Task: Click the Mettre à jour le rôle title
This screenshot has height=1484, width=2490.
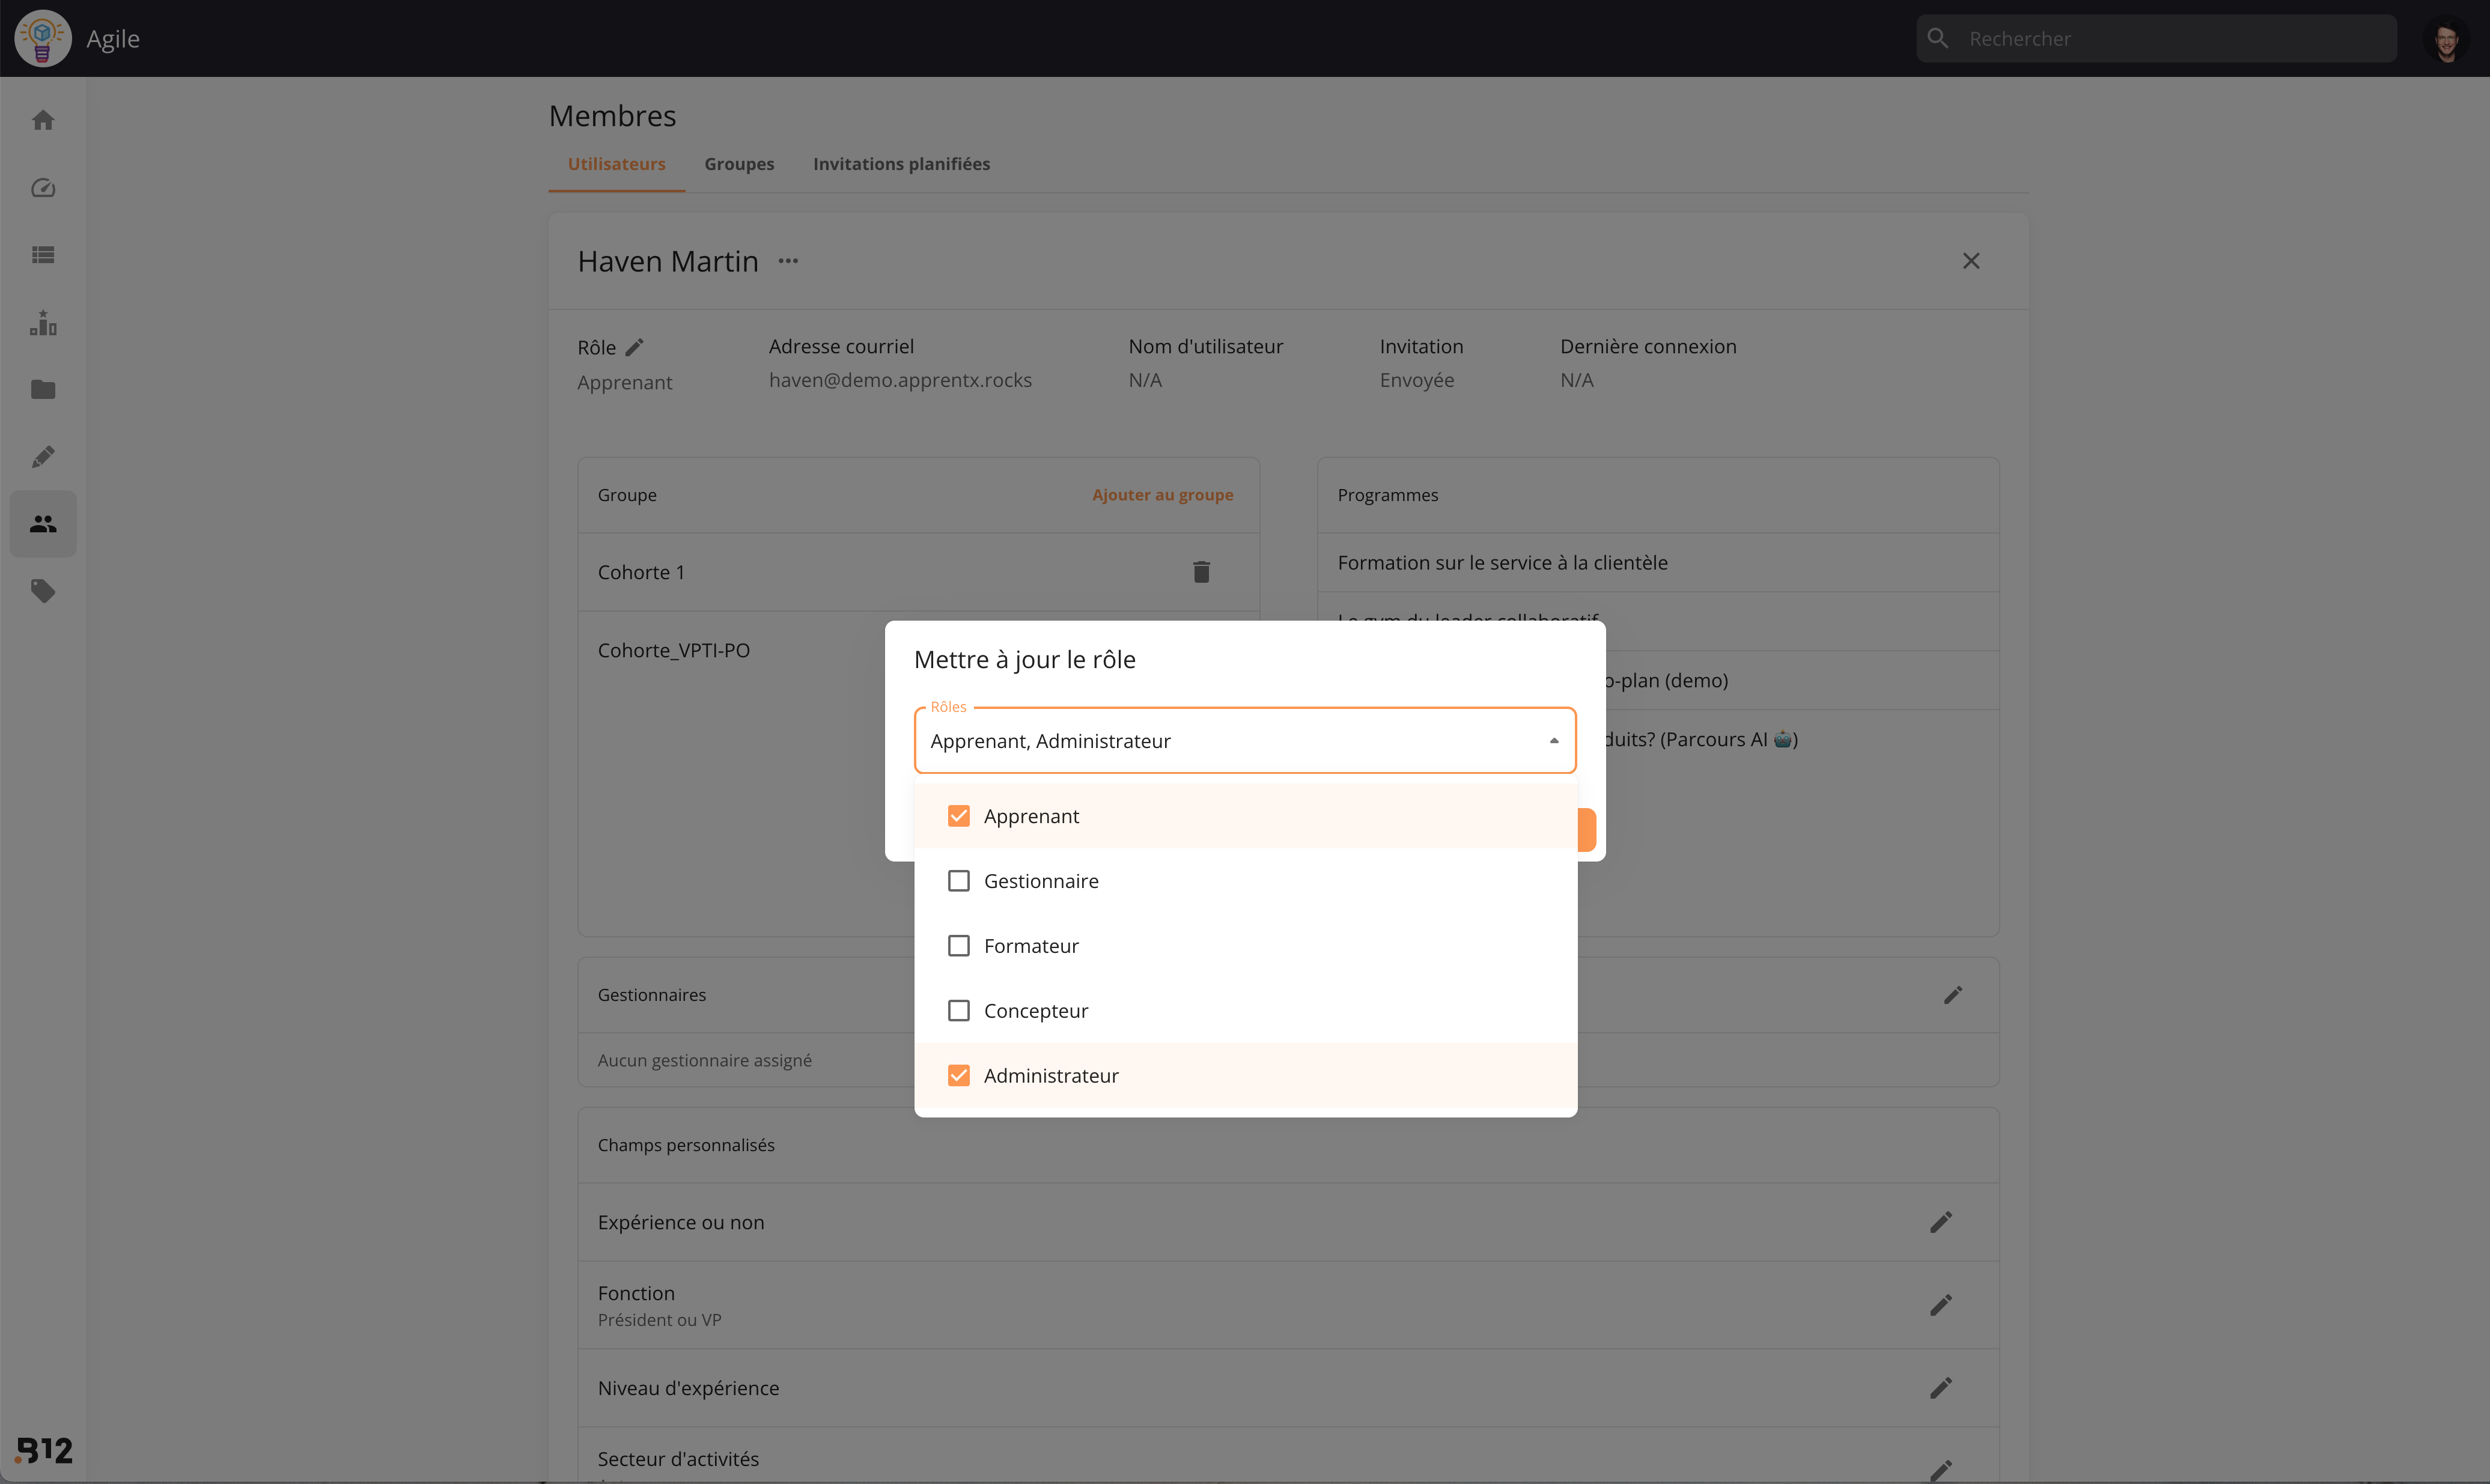Action: pos(1024,660)
